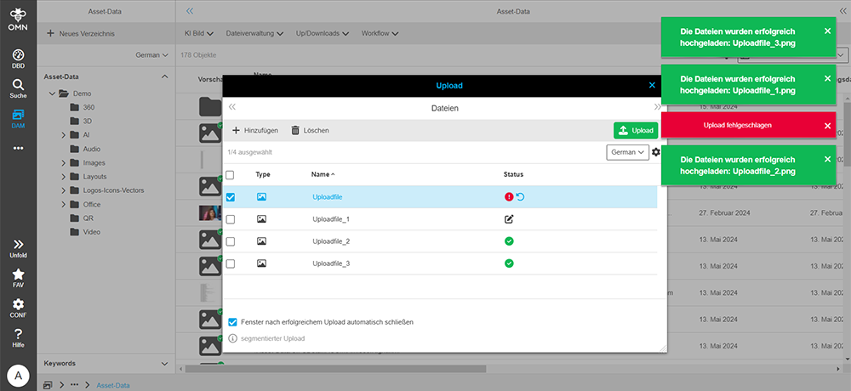The image size is (851, 391).
Task: Open the Dateiverwaltung menu
Action: pyautogui.click(x=255, y=33)
